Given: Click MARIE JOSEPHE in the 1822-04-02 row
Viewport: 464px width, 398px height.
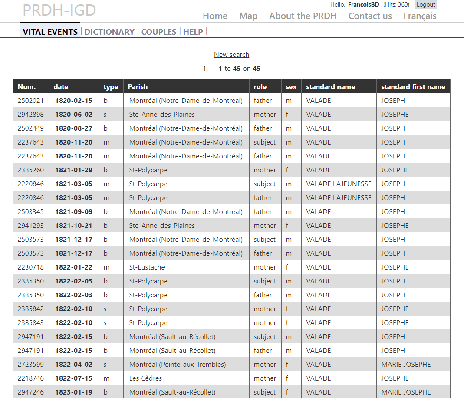Looking at the screenshot, I should click(x=406, y=365).
